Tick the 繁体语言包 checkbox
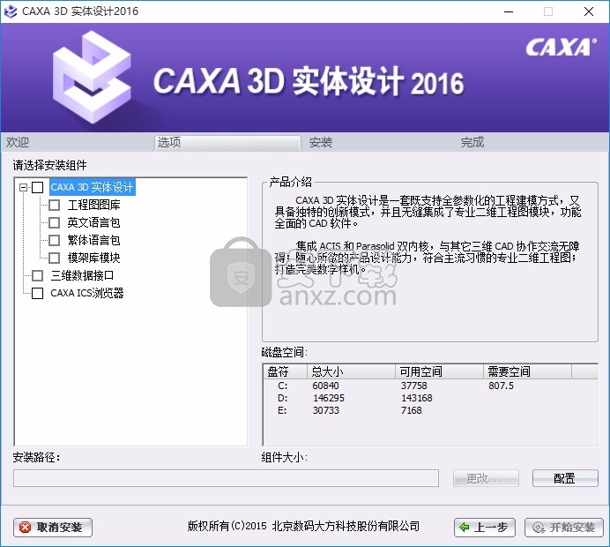 pos(54,240)
